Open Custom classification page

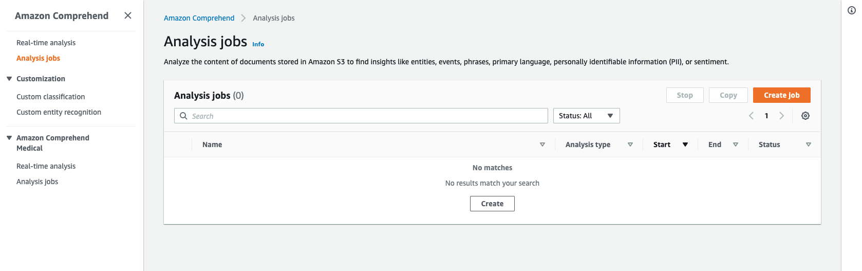(50, 97)
